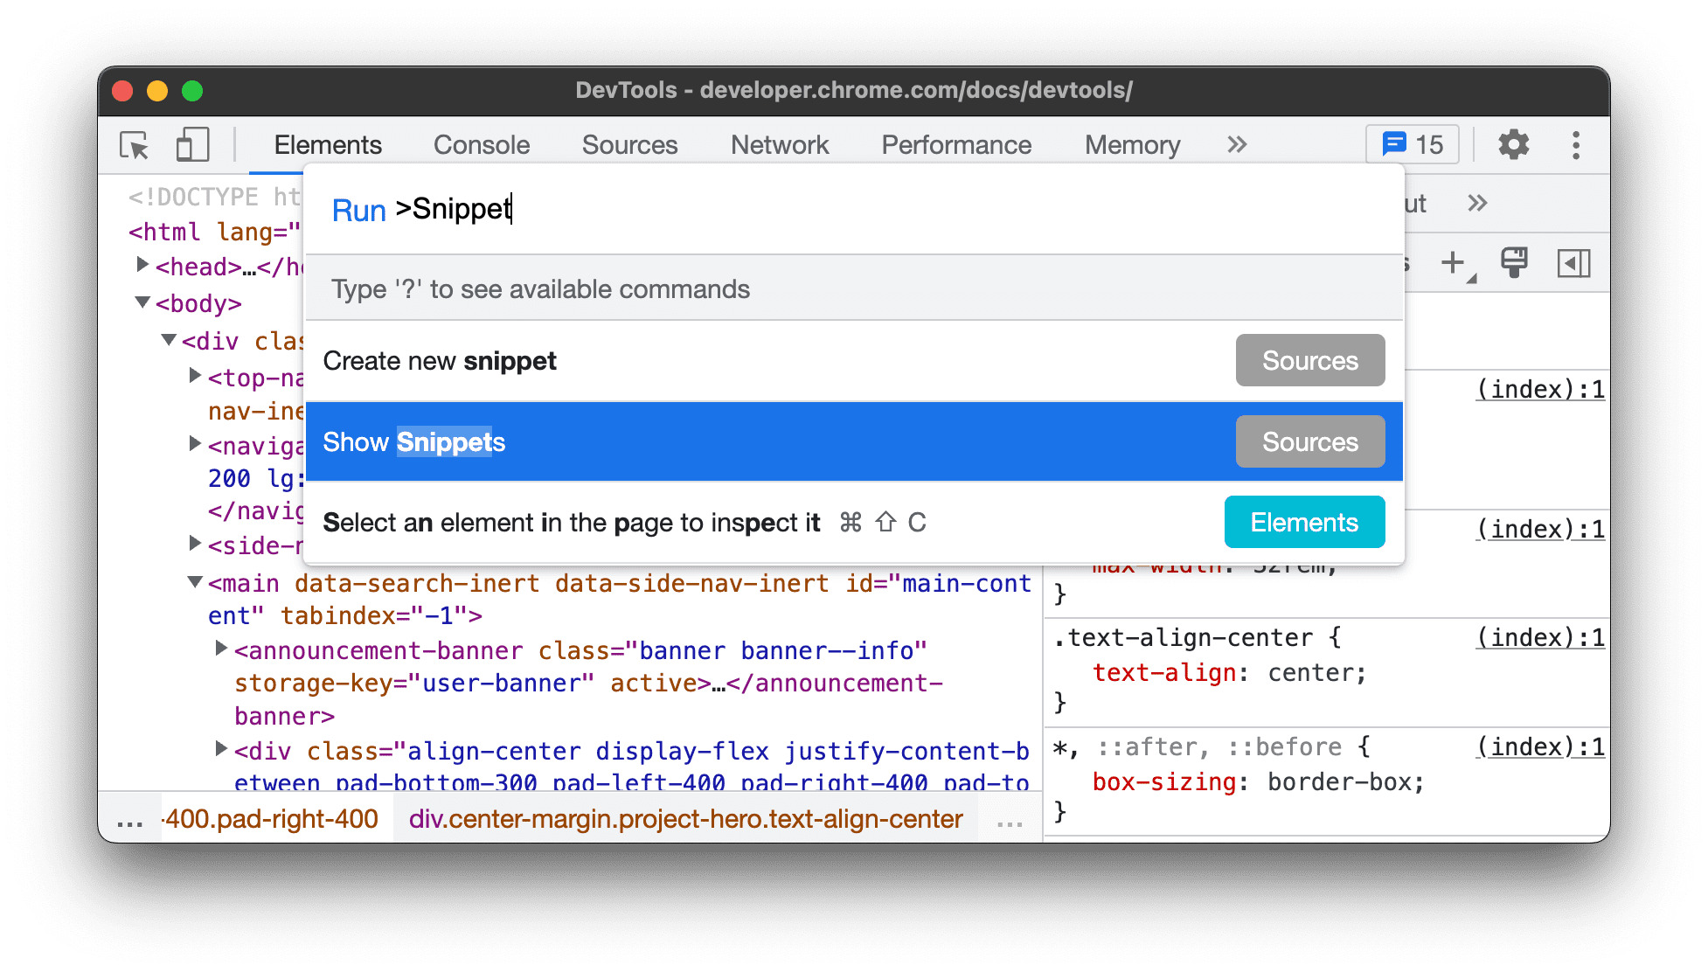
Task: Click the device toolbar toggle icon
Action: click(191, 145)
